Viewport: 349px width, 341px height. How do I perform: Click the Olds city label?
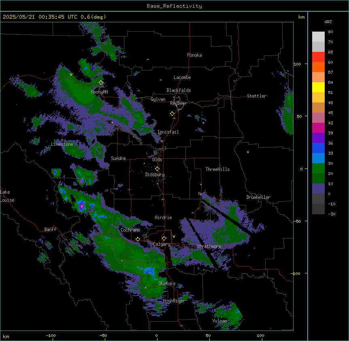tap(157, 160)
